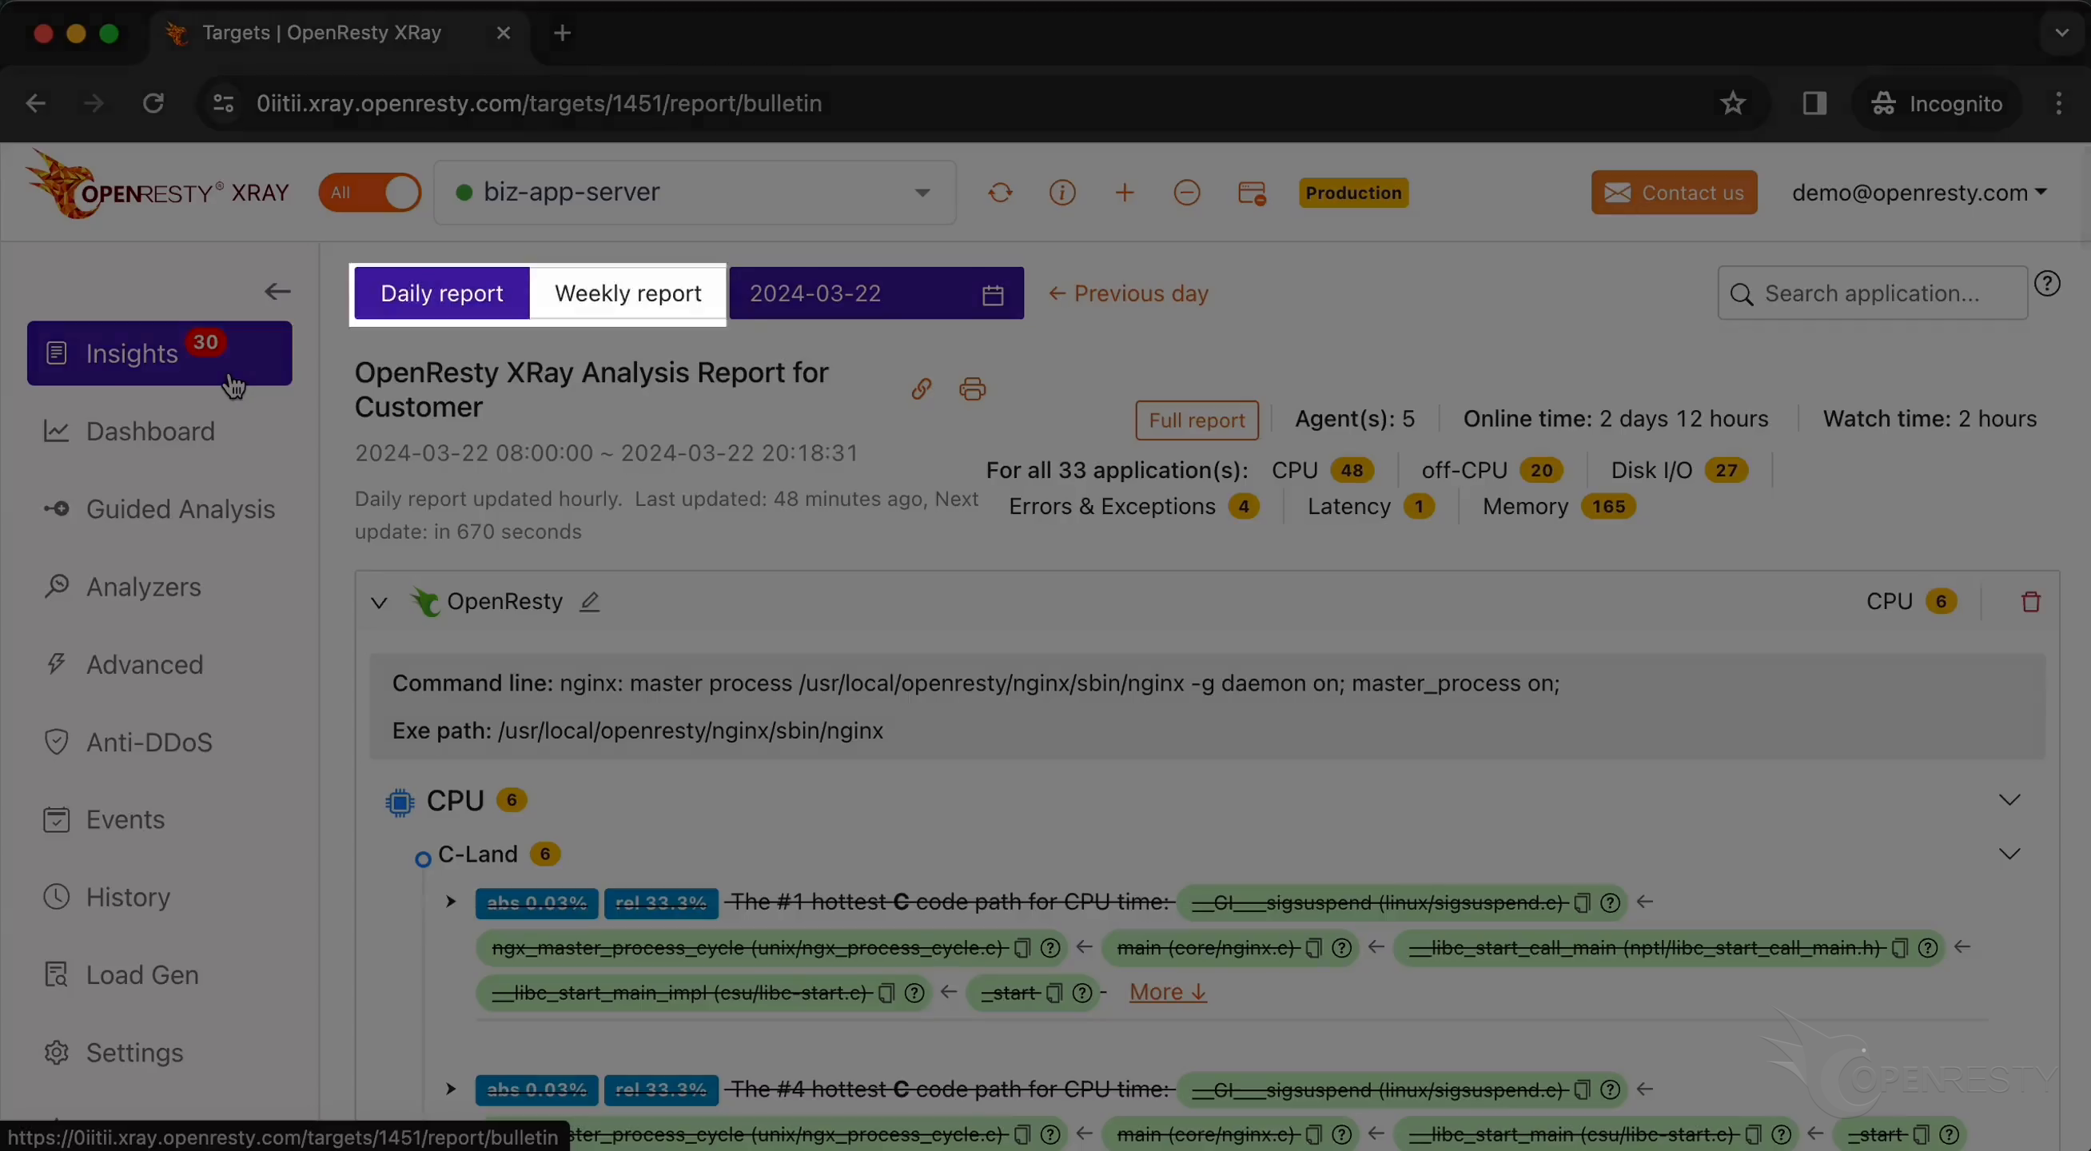2091x1151 pixels.
Task: Copy __GI___sigsuspend in the #4 hottest path
Action: pyautogui.click(x=1581, y=1089)
